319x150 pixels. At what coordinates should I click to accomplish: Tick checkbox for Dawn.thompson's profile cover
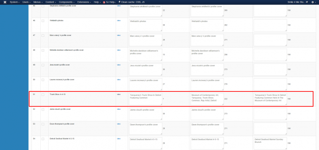(x=43, y=124)
